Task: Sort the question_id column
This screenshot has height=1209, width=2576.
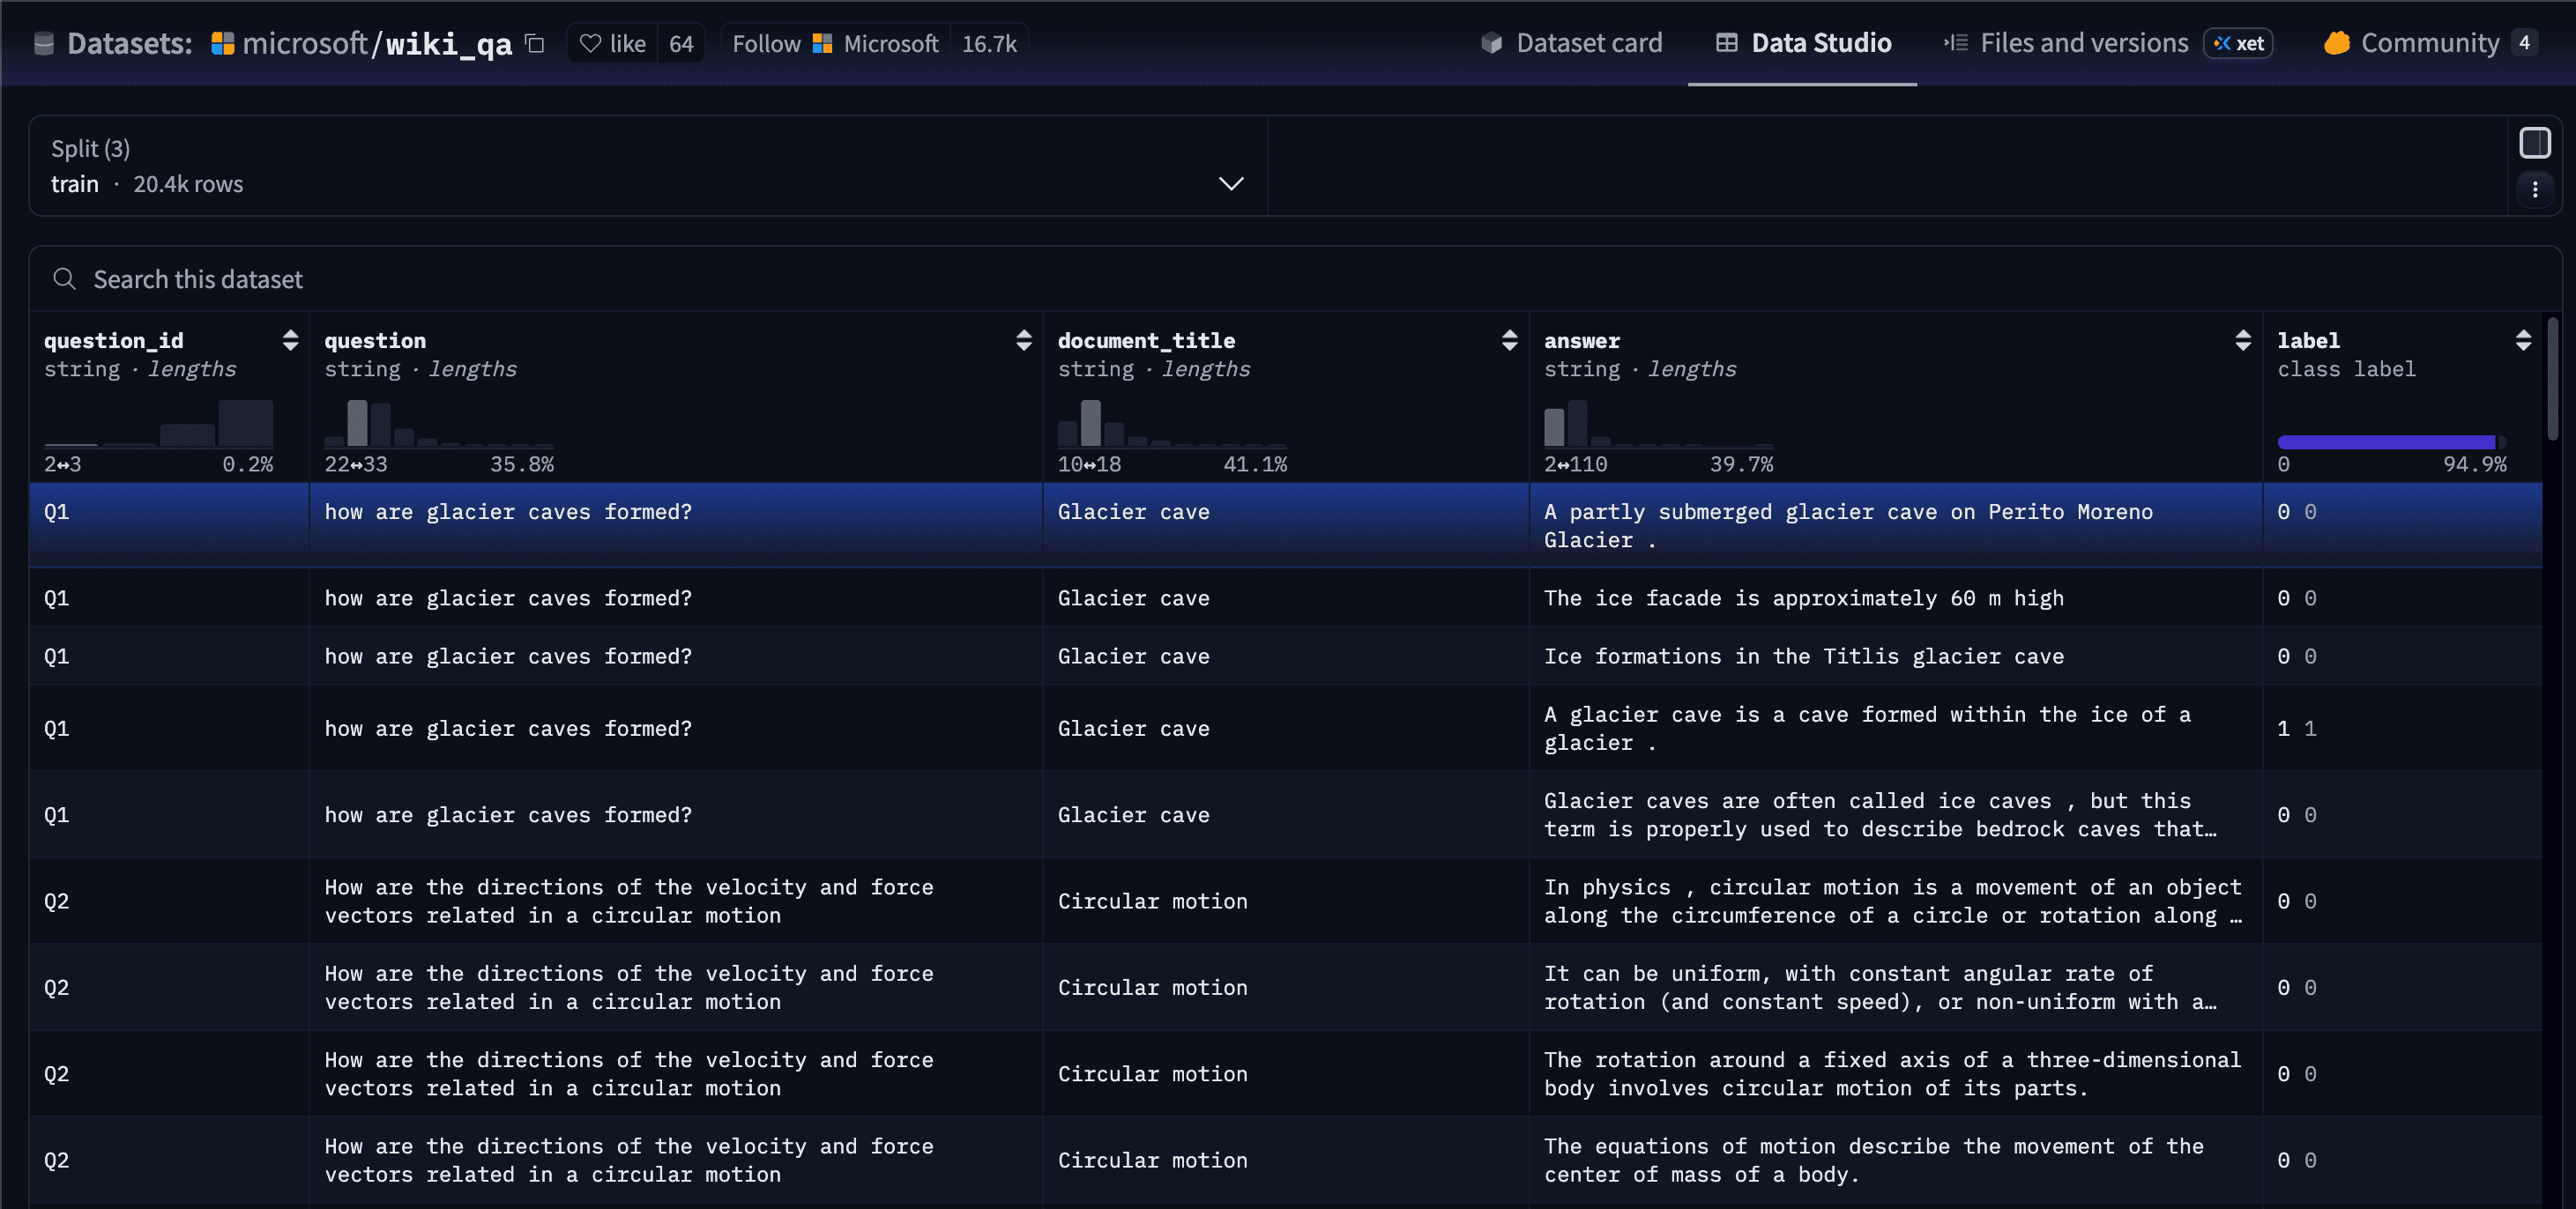Action: [289, 340]
